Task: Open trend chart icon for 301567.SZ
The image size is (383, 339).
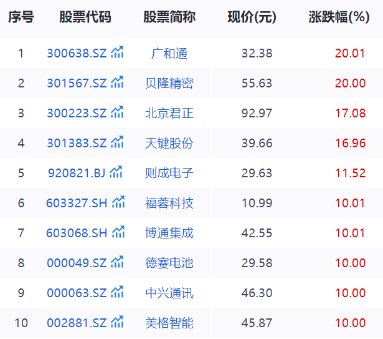Action: [117, 82]
